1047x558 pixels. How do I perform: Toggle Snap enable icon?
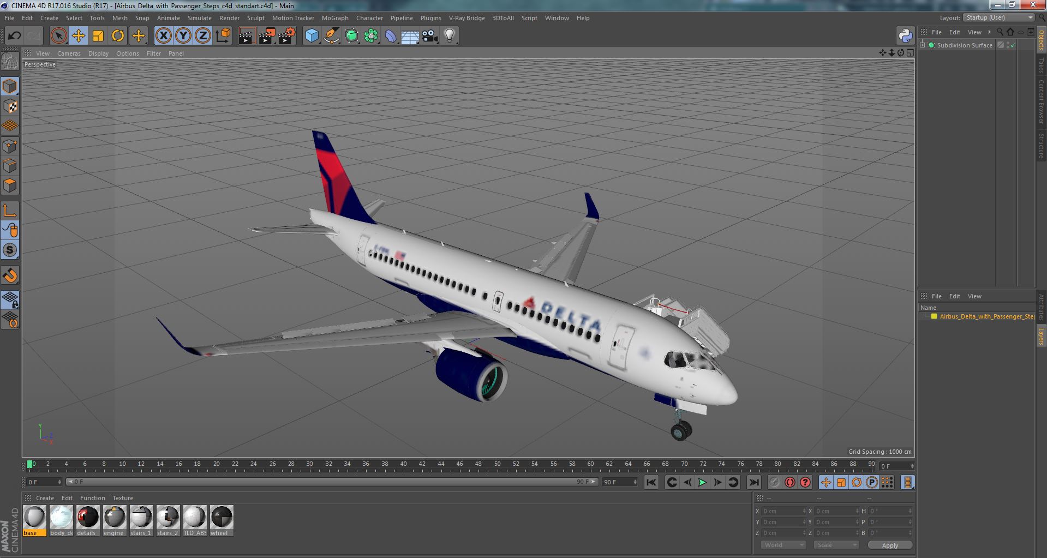click(10, 250)
